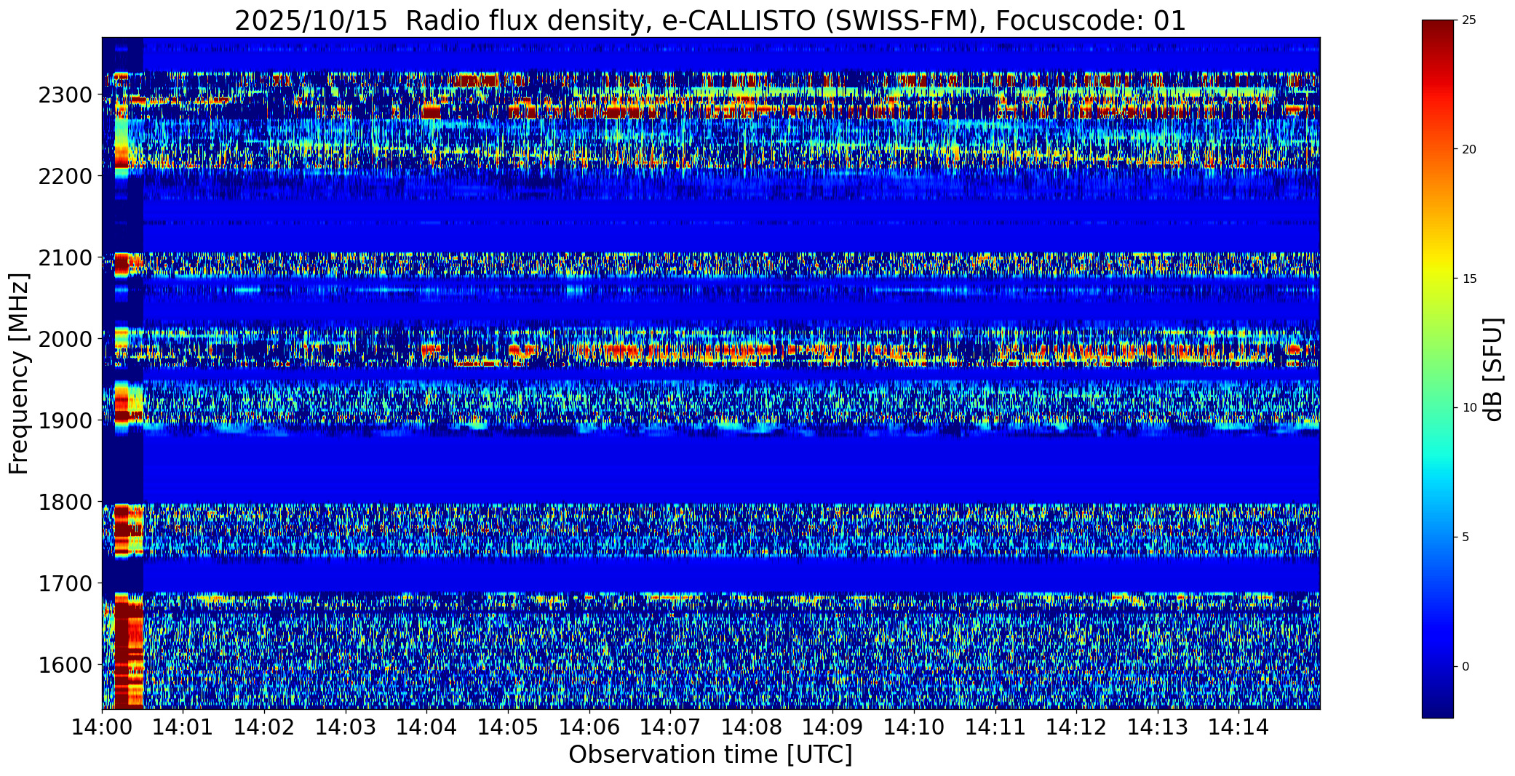1515x776 pixels.
Task: Click the 14:12 time tick label
Action: pyautogui.click(x=1076, y=727)
